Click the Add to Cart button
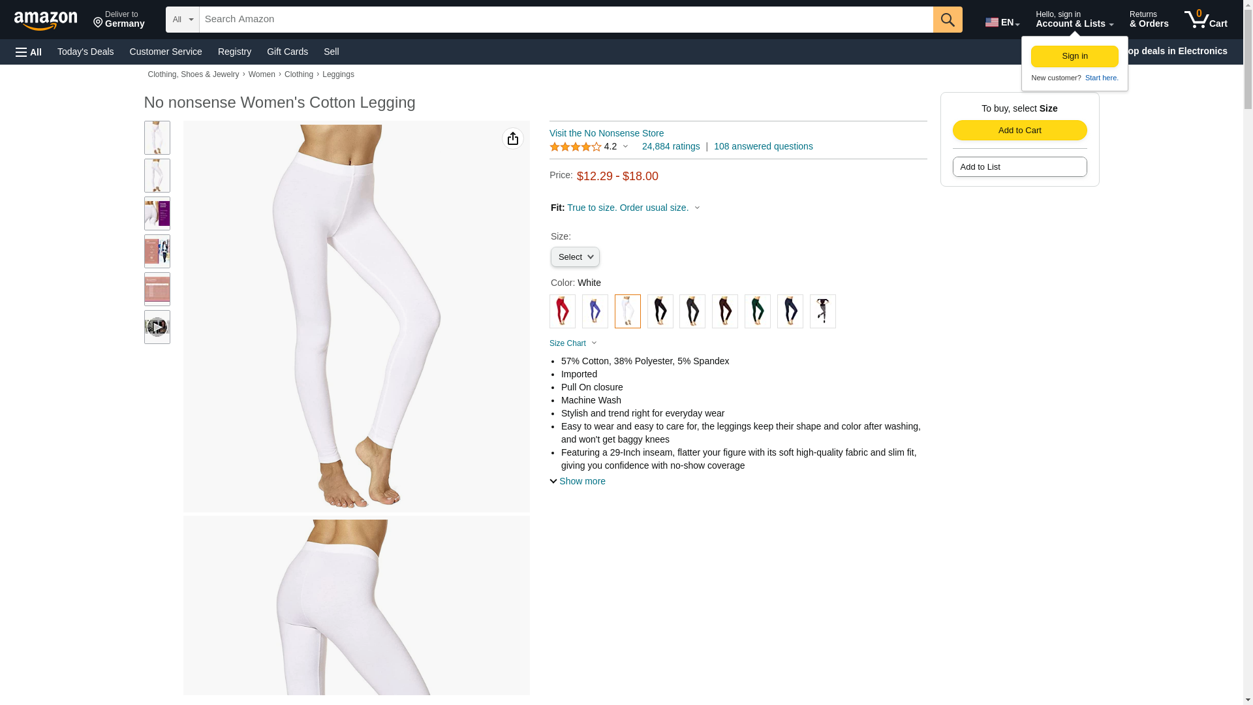Screen dimensions: 1253x705 point(1020,131)
